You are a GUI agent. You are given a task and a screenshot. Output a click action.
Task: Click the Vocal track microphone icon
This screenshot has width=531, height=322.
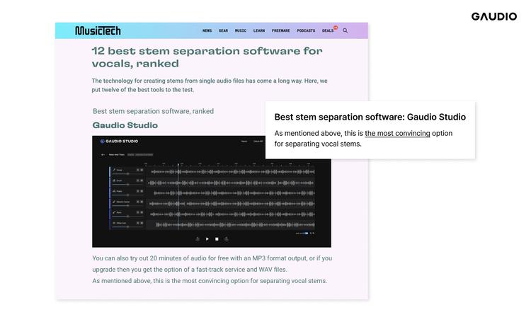[114, 171]
